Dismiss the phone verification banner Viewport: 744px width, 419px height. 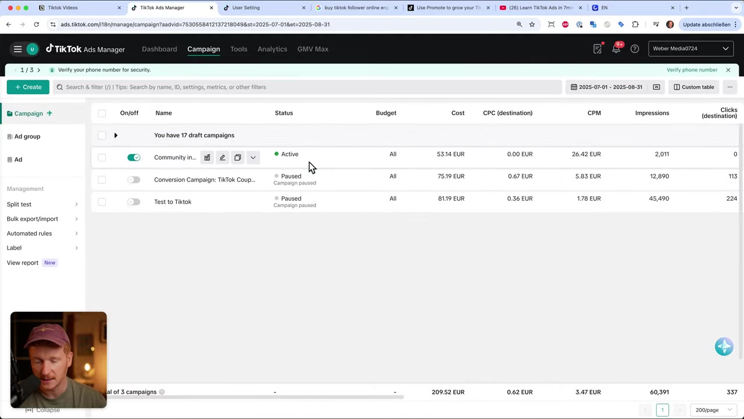pyautogui.click(x=728, y=70)
